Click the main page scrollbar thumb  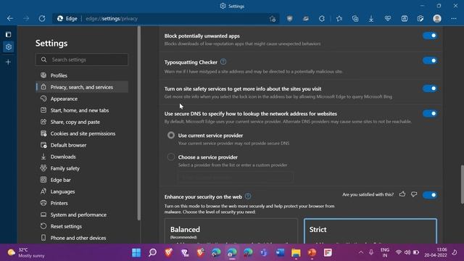click(462, 184)
